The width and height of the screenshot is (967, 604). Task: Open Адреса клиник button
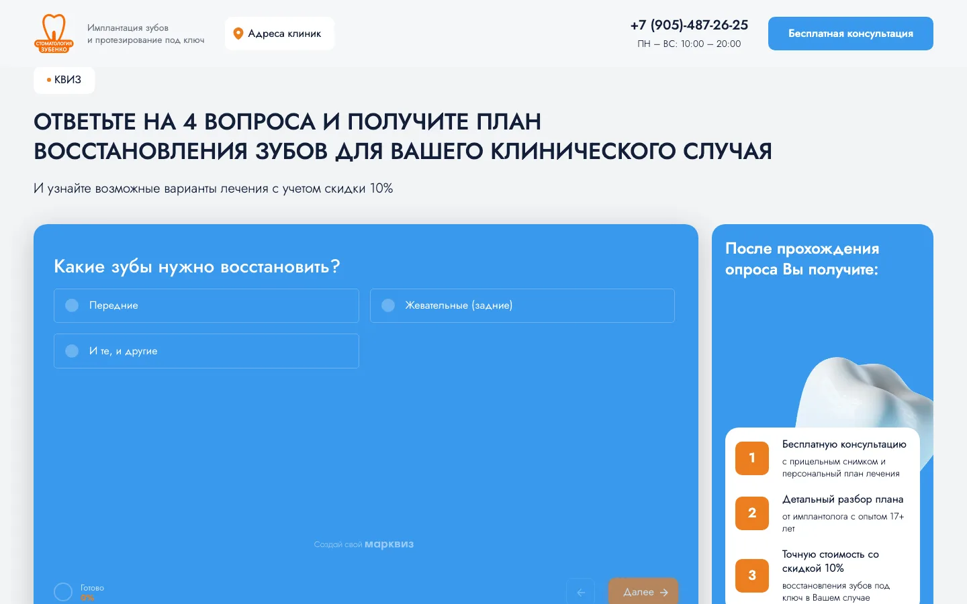[279, 34]
